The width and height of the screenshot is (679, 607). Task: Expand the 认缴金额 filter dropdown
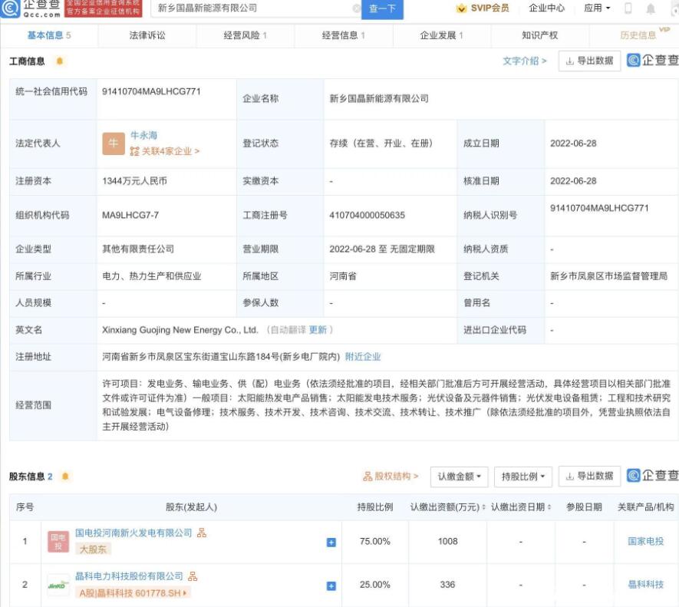click(x=459, y=477)
